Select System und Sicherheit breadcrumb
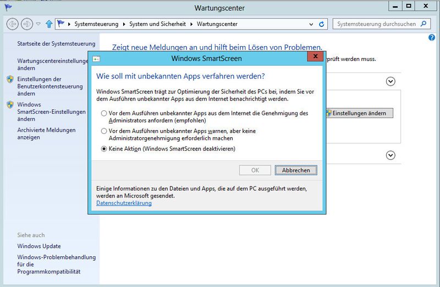The image size is (440, 287). (x=157, y=24)
